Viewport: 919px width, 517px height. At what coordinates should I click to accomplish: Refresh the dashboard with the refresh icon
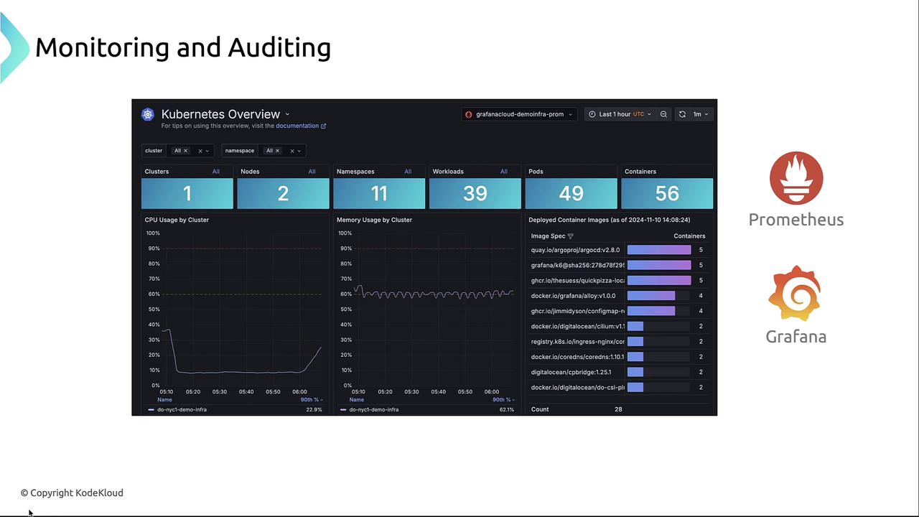coord(682,114)
